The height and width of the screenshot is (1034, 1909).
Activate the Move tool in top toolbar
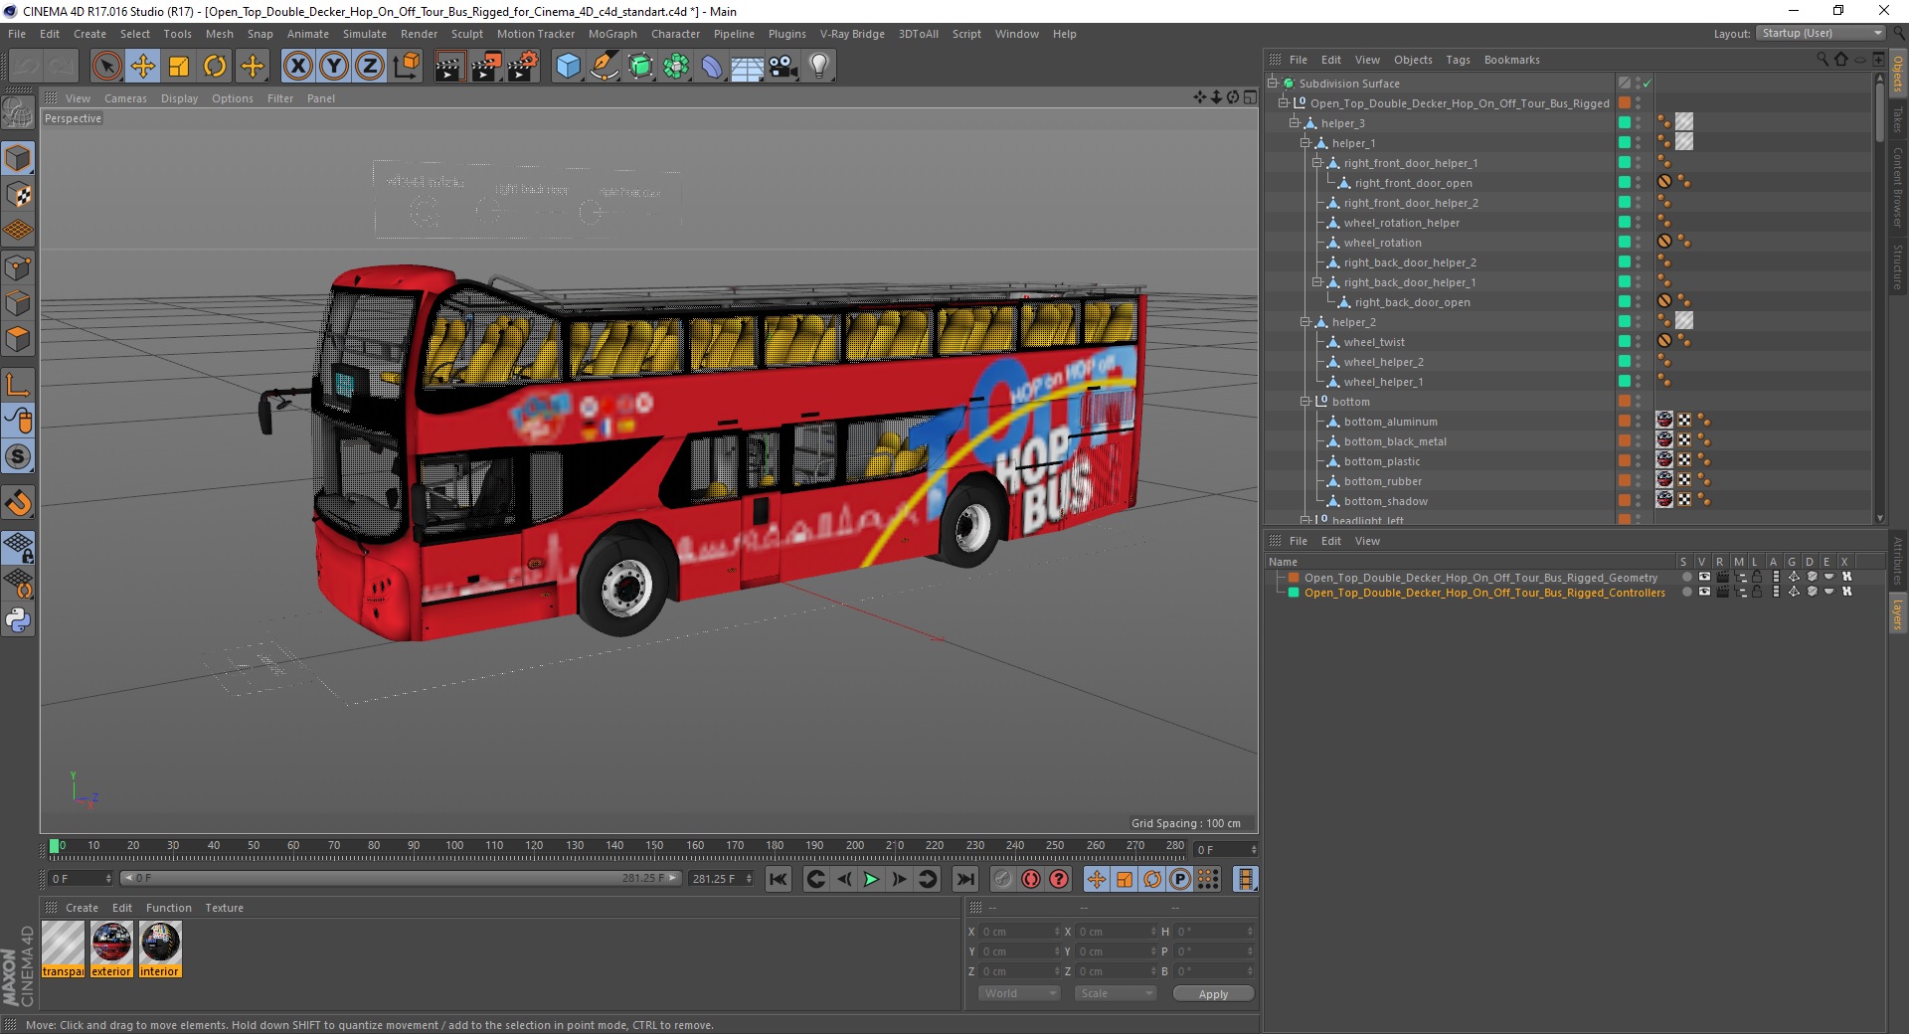(143, 67)
